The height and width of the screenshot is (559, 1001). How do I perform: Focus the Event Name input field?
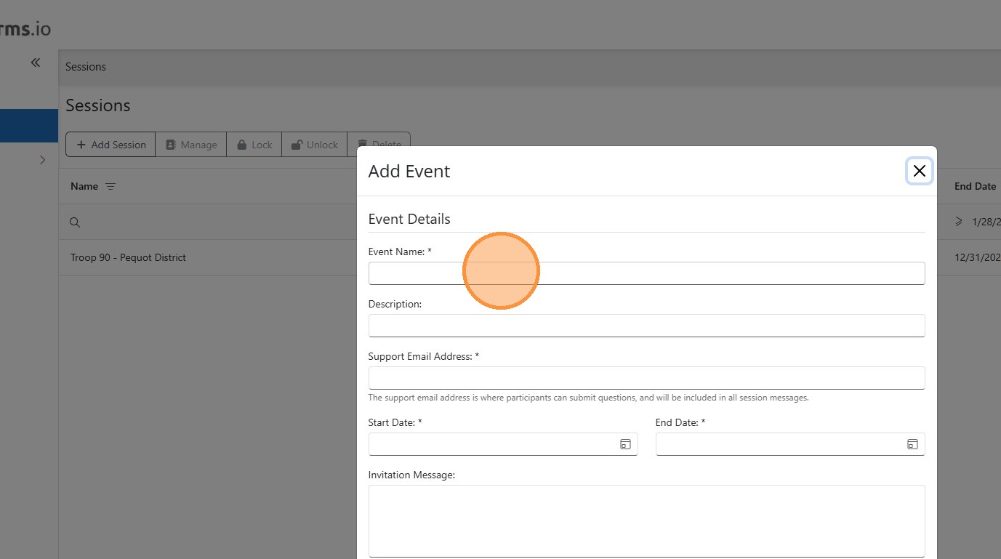(646, 273)
